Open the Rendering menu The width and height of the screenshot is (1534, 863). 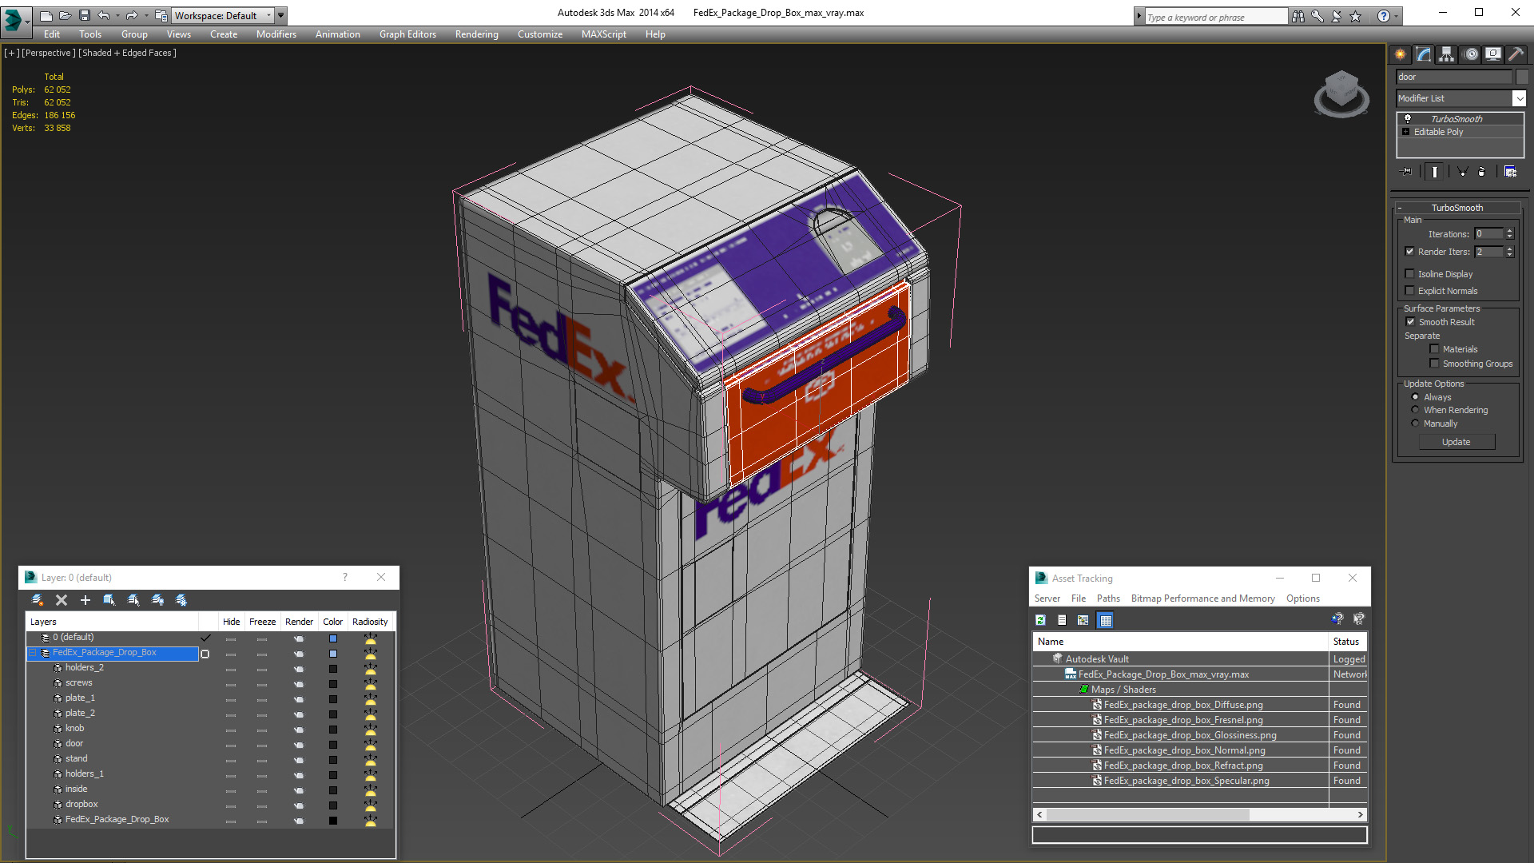[x=476, y=34]
